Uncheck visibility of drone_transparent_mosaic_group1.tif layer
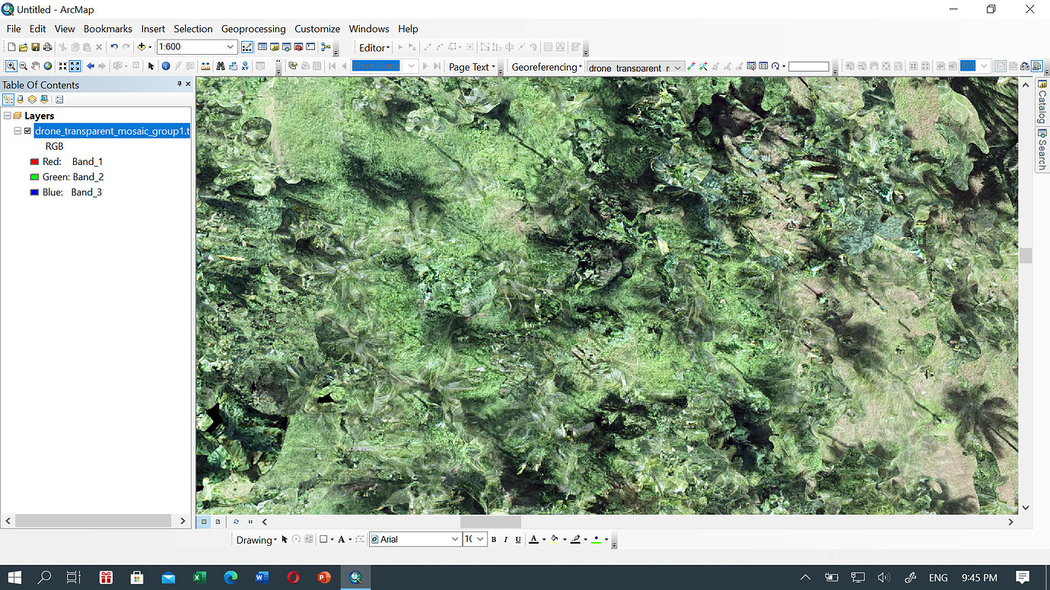Image resolution: width=1050 pixels, height=590 pixels. (27, 131)
